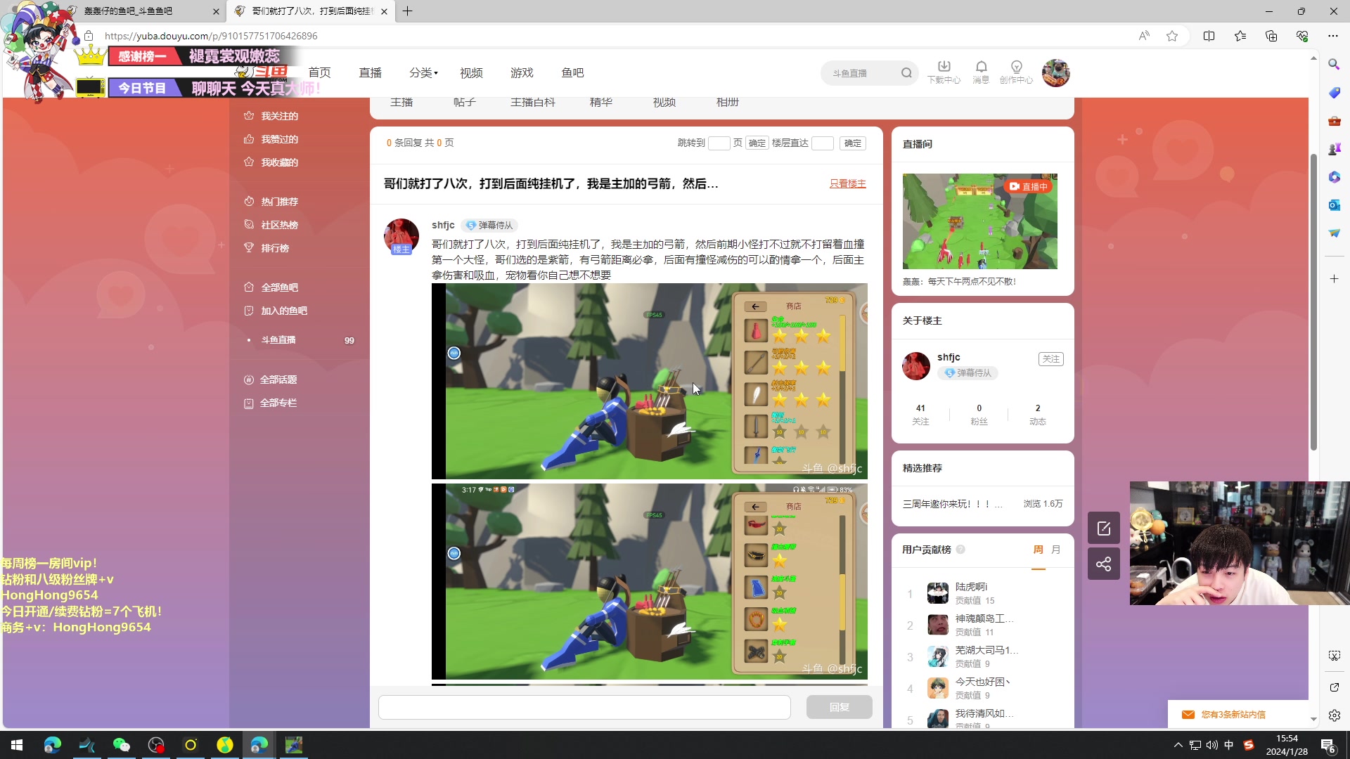Image resolution: width=1350 pixels, height=759 pixels.
Task: Select 排行榜 from the left sidebar
Action: [x=276, y=247]
